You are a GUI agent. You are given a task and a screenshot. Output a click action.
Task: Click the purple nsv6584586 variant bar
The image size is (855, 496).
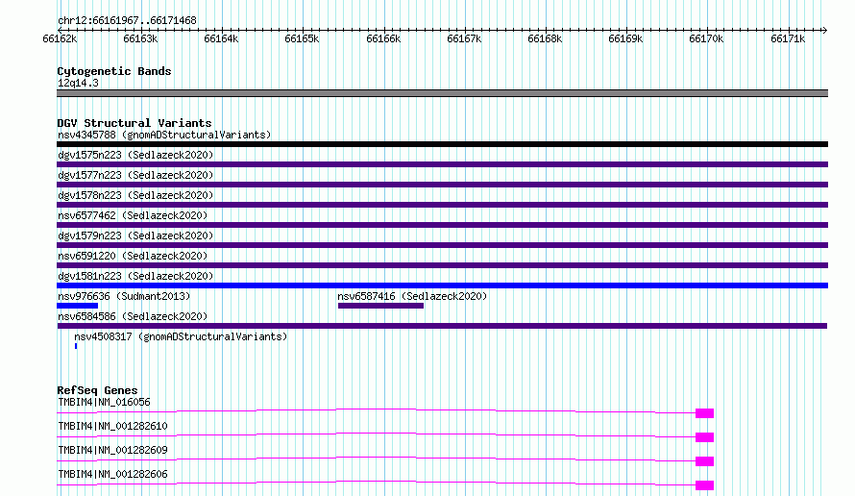[442, 326]
